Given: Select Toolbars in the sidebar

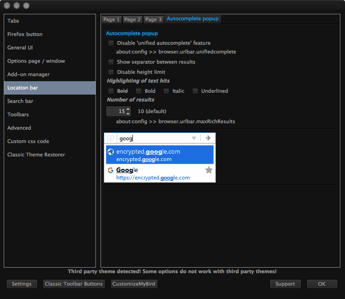Looking at the screenshot, I should click(50, 115).
